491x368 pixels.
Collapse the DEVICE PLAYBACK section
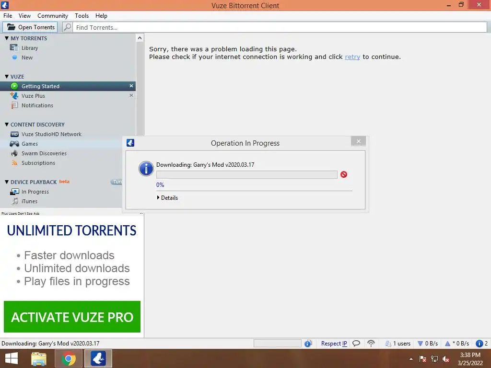(x=7, y=182)
